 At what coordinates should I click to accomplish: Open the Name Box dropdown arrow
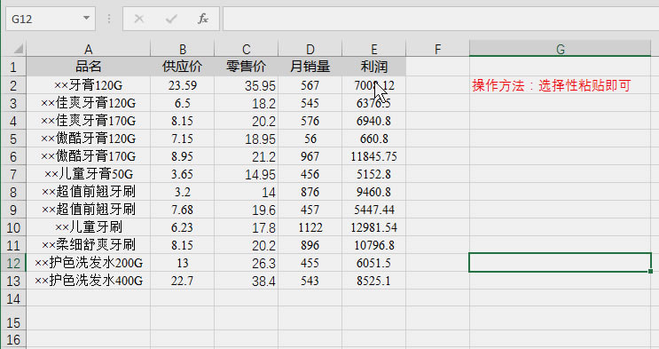[x=86, y=19]
